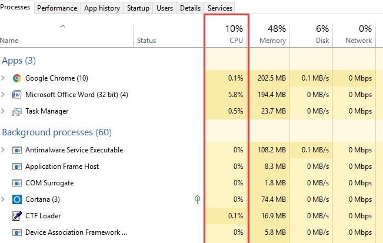Select Microsoft Office Word (32 bit) (4) name
The height and width of the screenshot is (243, 383).
tap(76, 95)
